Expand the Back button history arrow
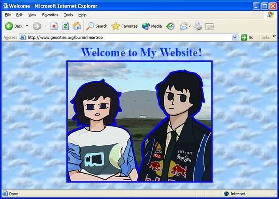Image resolution: width=279 pixels, height=199 pixels. click(x=27, y=26)
